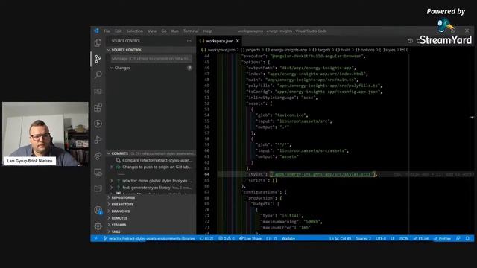
Task: Focus the commit message input box
Action: pyautogui.click(x=151, y=58)
